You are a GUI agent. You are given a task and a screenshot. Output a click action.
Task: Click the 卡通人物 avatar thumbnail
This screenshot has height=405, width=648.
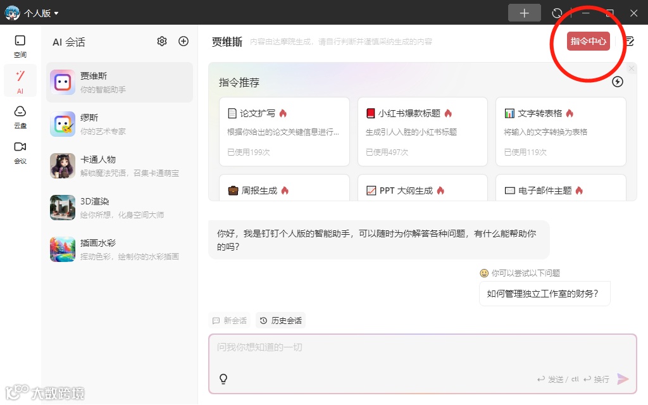tap(63, 166)
